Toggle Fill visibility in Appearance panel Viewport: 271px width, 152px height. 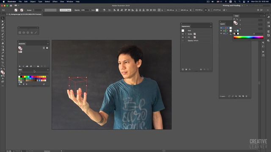183,37
